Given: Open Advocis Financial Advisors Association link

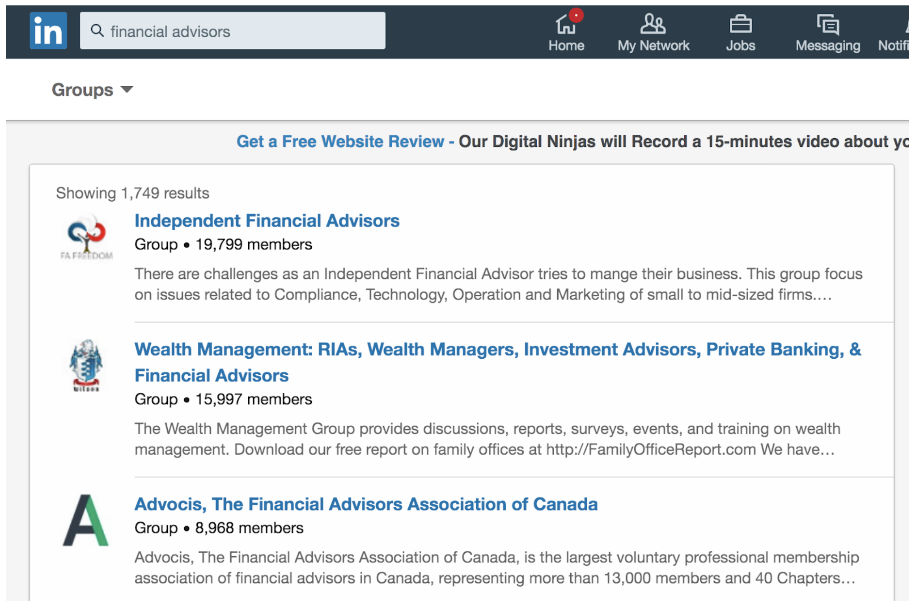Looking at the screenshot, I should [366, 504].
